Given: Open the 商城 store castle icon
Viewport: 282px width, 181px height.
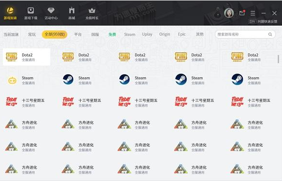Looking at the screenshot, I should click(x=71, y=13).
